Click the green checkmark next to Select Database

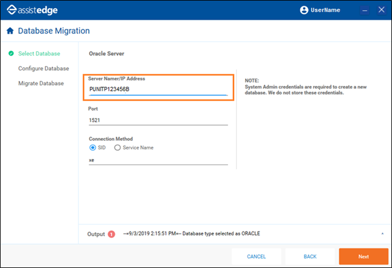click(11, 53)
